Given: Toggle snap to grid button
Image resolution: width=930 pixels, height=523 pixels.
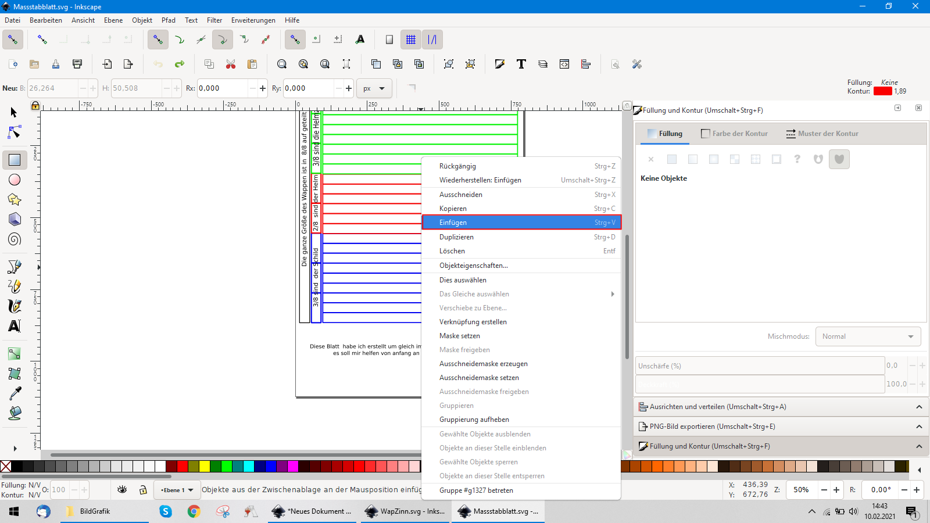Looking at the screenshot, I should (x=411, y=40).
